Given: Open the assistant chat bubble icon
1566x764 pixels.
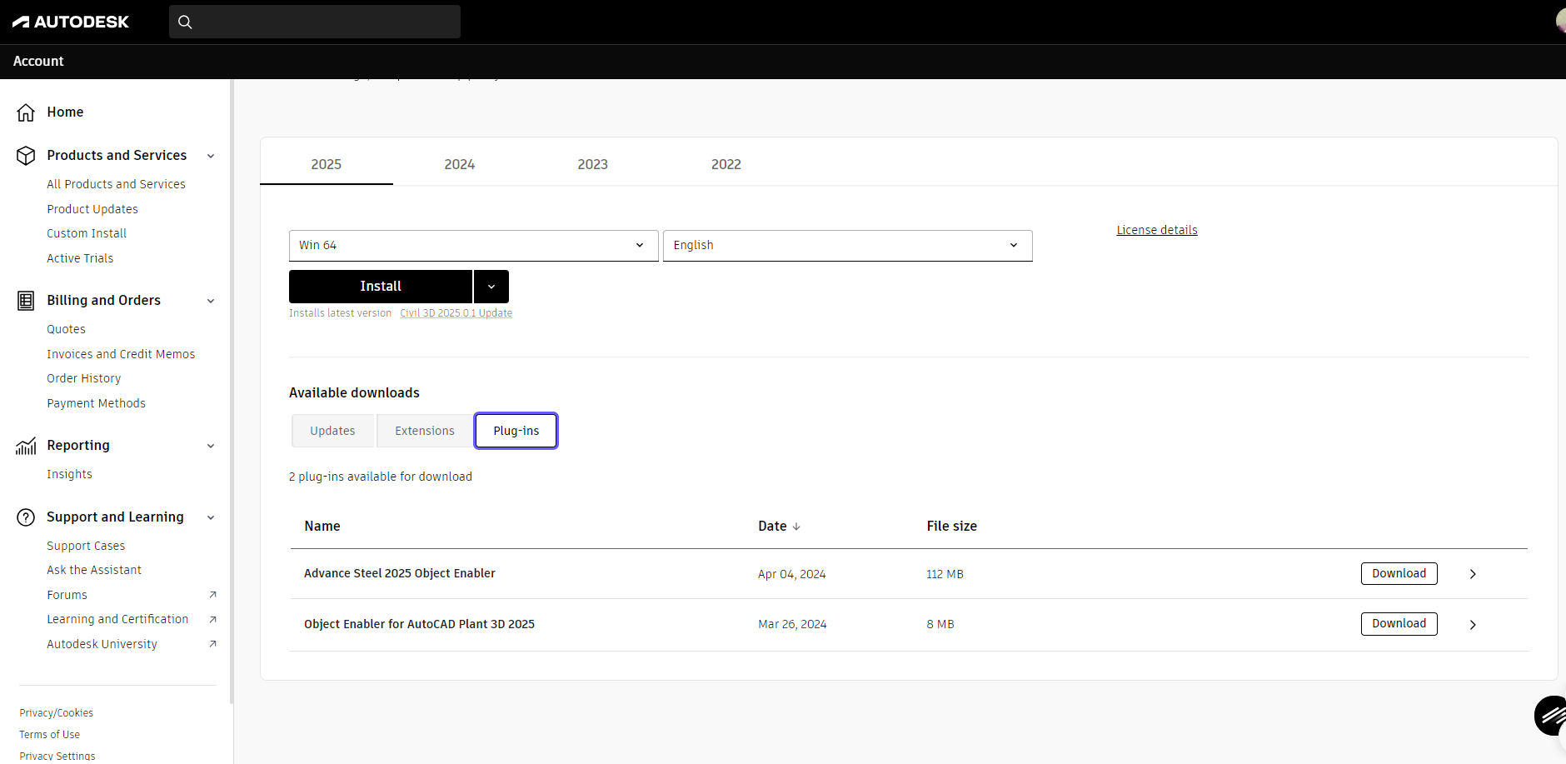Looking at the screenshot, I should point(1550,716).
